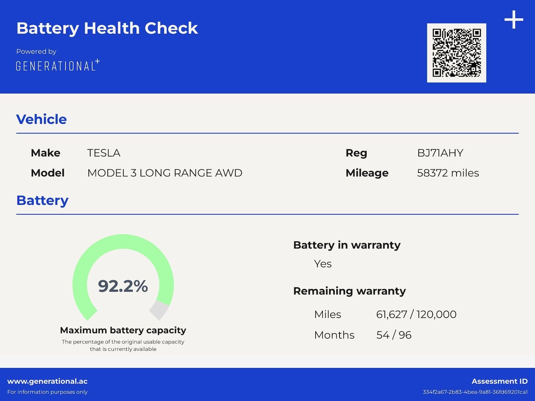
Task: Click the Maximum battery capacity label
Action: click(123, 330)
